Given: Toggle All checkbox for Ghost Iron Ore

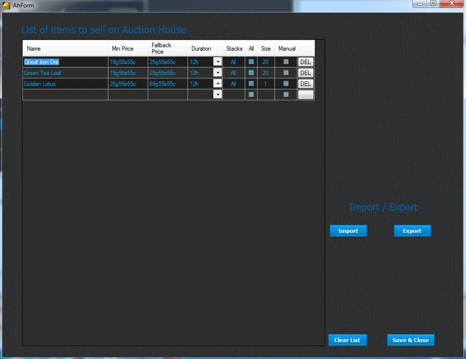Looking at the screenshot, I should (251, 62).
